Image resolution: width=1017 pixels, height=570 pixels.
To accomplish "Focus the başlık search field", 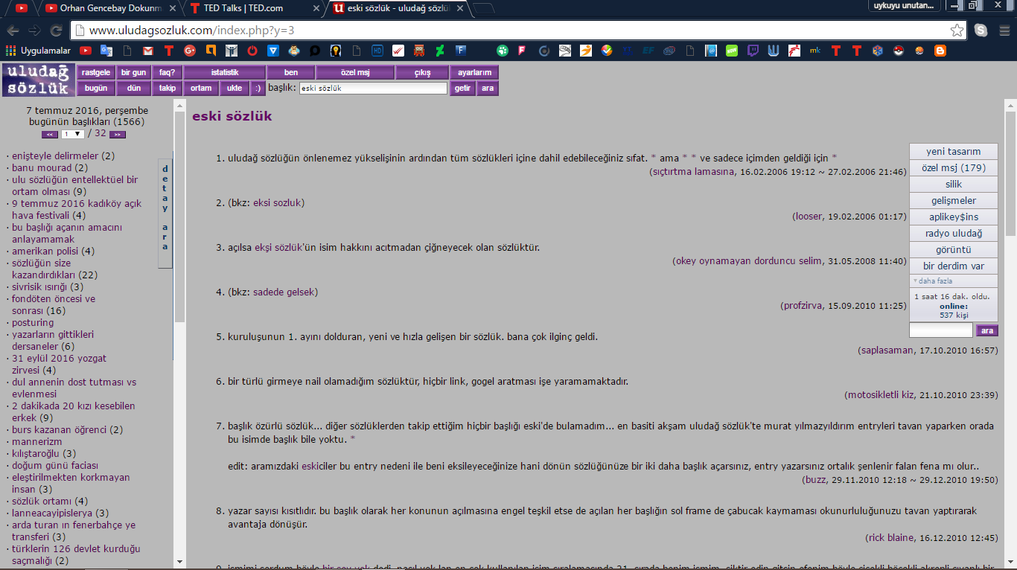I will (373, 88).
